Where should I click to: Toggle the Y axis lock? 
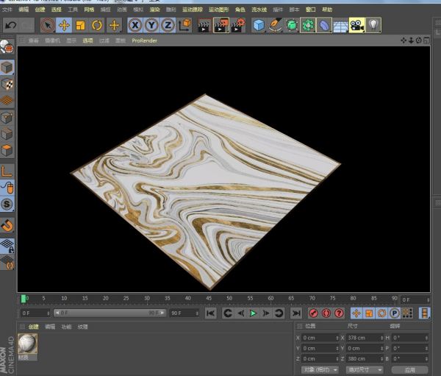151,25
